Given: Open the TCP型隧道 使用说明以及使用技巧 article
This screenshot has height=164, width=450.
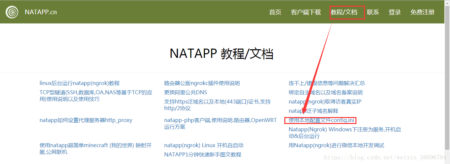Looking at the screenshot, I should tap(96, 96).
